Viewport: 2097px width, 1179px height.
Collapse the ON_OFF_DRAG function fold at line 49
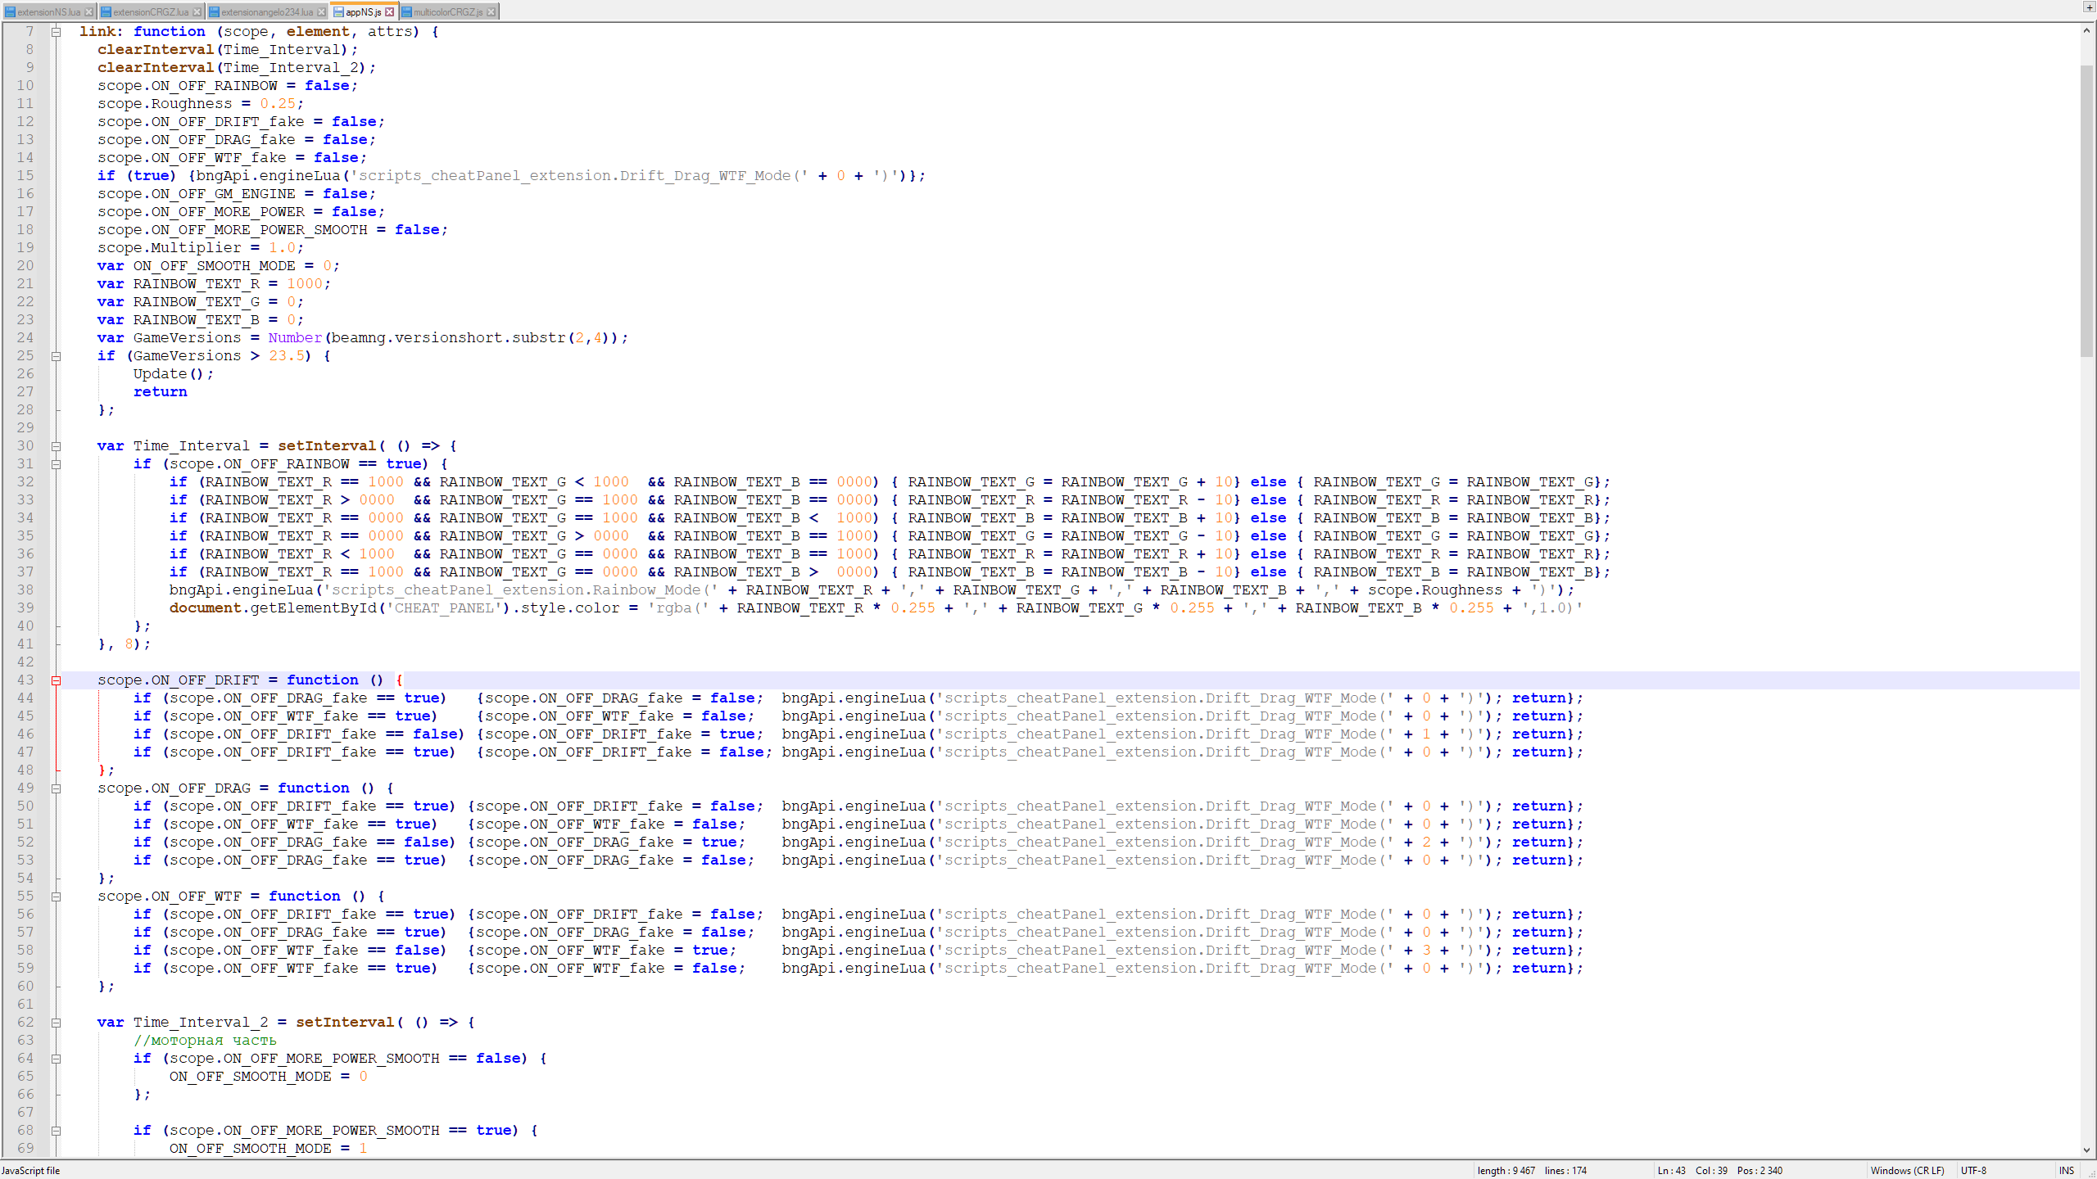(57, 788)
